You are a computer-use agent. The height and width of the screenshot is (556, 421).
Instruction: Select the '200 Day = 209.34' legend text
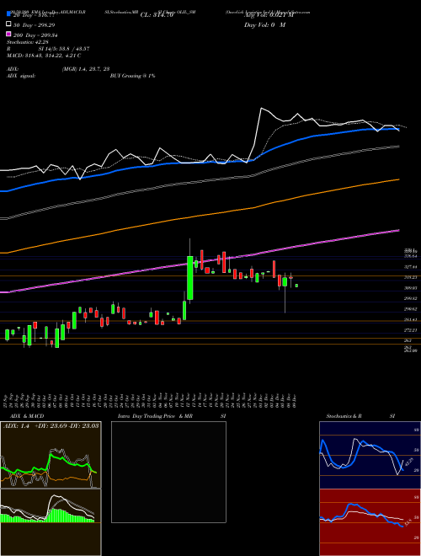coord(35,35)
